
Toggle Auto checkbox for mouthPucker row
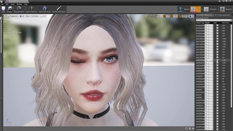(217, 103)
